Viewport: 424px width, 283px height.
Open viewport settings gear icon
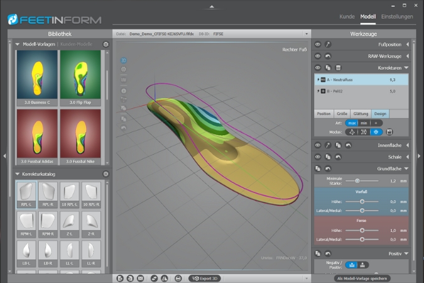[124, 69]
